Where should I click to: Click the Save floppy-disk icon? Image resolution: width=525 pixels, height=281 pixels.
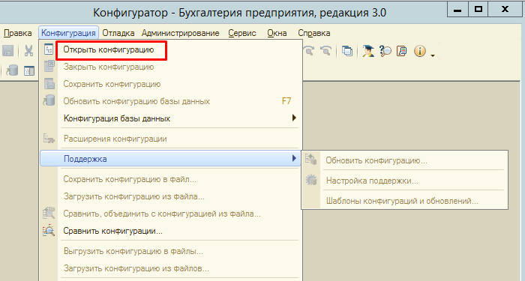[x=7, y=50]
